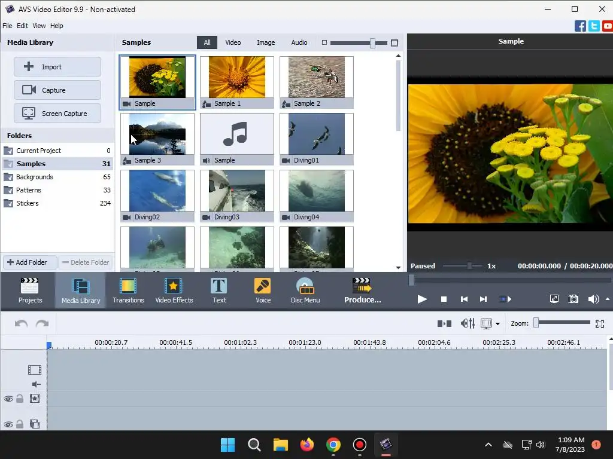The height and width of the screenshot is (459, 613).
Task: Click large thumbnail size icon
Action: coord(394,42)
